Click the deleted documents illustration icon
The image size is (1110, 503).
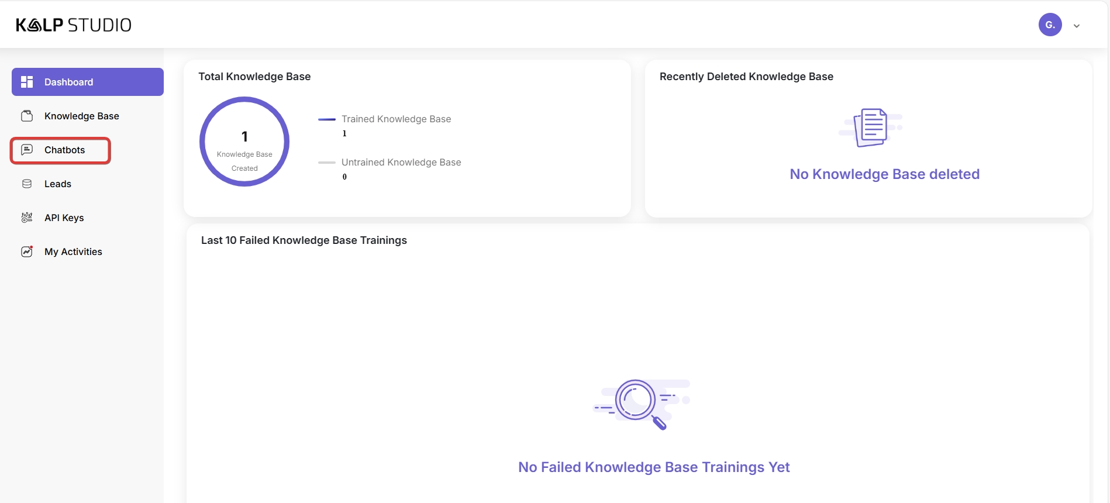coord(870,128)
